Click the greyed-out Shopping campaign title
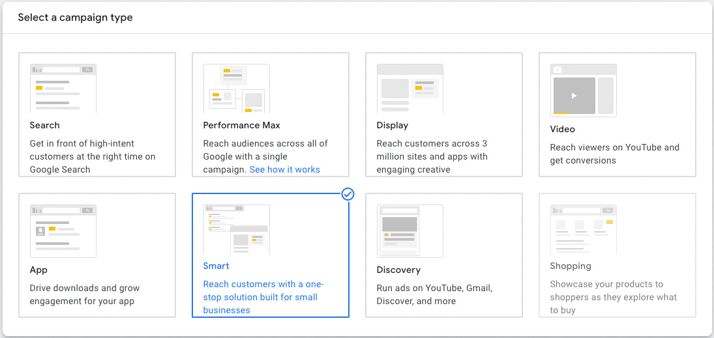The height and width of the screenshot is (338, 714). (x=571, y=266)
